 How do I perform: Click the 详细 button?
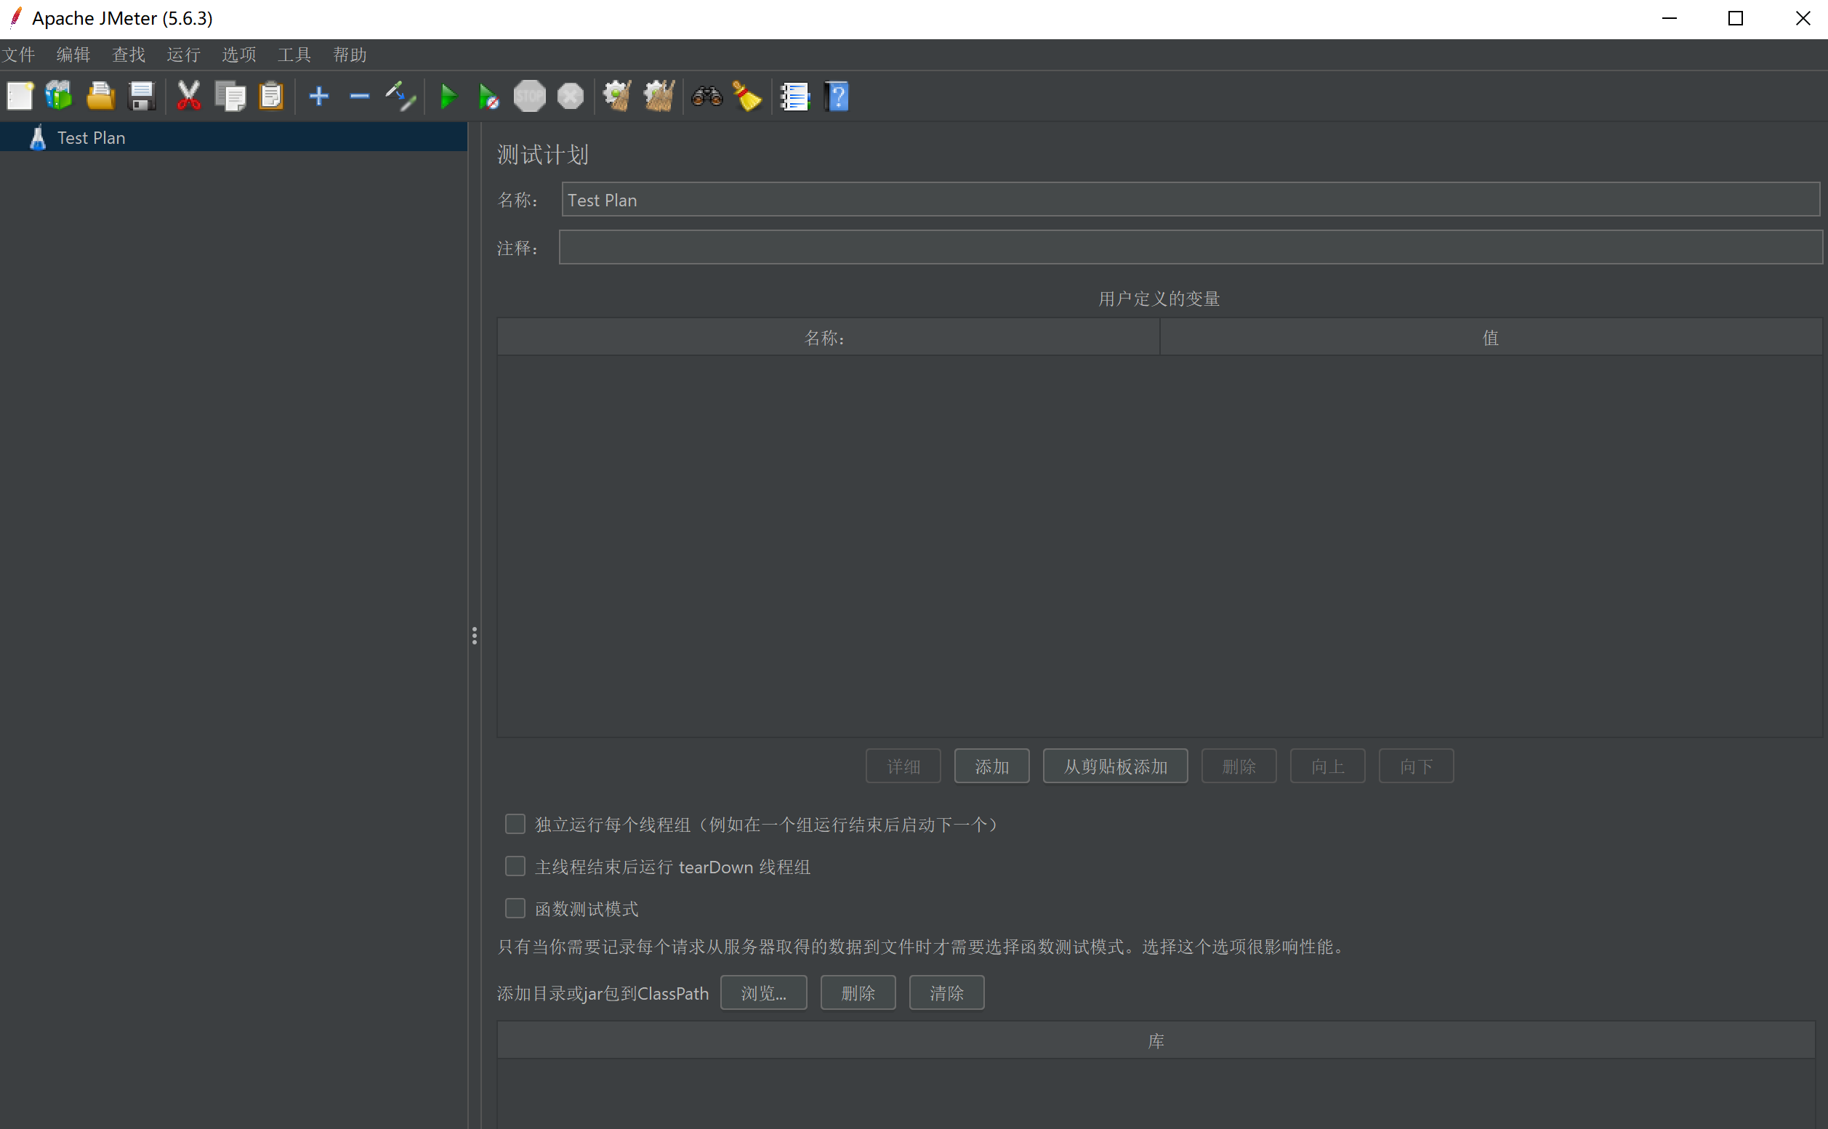(903, 766)
